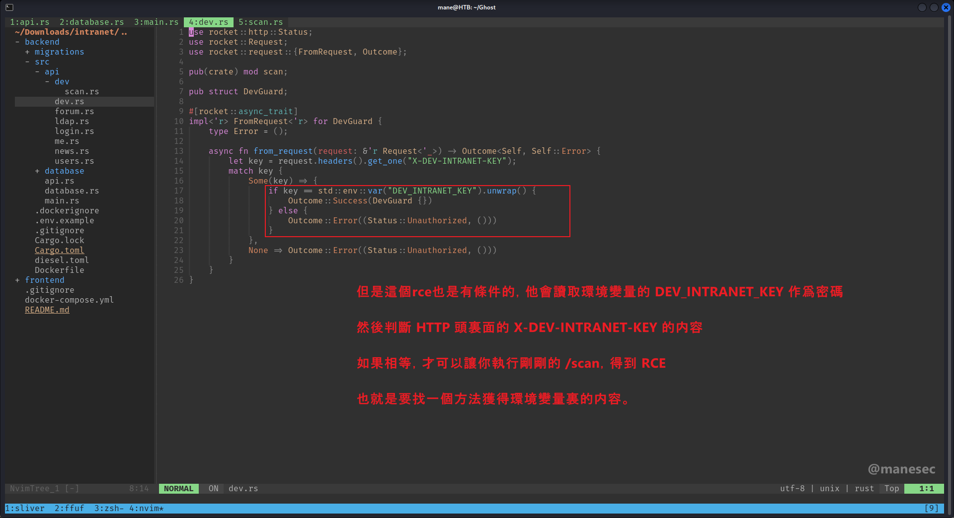This screenshot has height=518, width=954.
Task: Click the dev.rs filename in statusline
Action: (243, 489)
